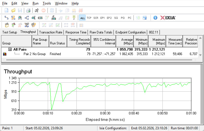The image size is (204, 131).
Task: Click the Print printer icon
Action: (28, 10)
